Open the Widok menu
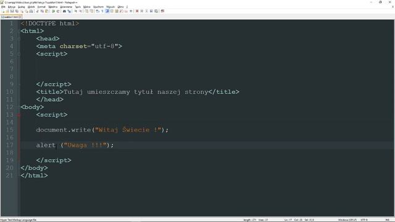This screenshot has width=395, height=222. click(31, 7)
